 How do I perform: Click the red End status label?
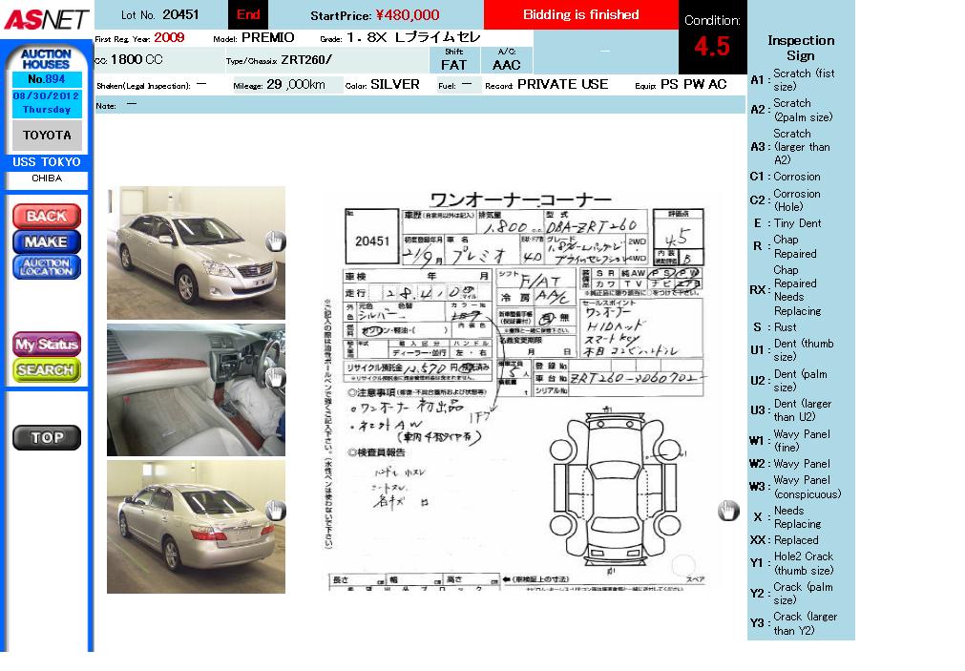pos(248,14)
